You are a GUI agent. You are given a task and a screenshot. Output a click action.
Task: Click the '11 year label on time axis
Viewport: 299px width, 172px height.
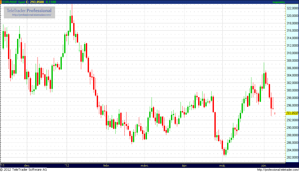click(x=2, y=166)
